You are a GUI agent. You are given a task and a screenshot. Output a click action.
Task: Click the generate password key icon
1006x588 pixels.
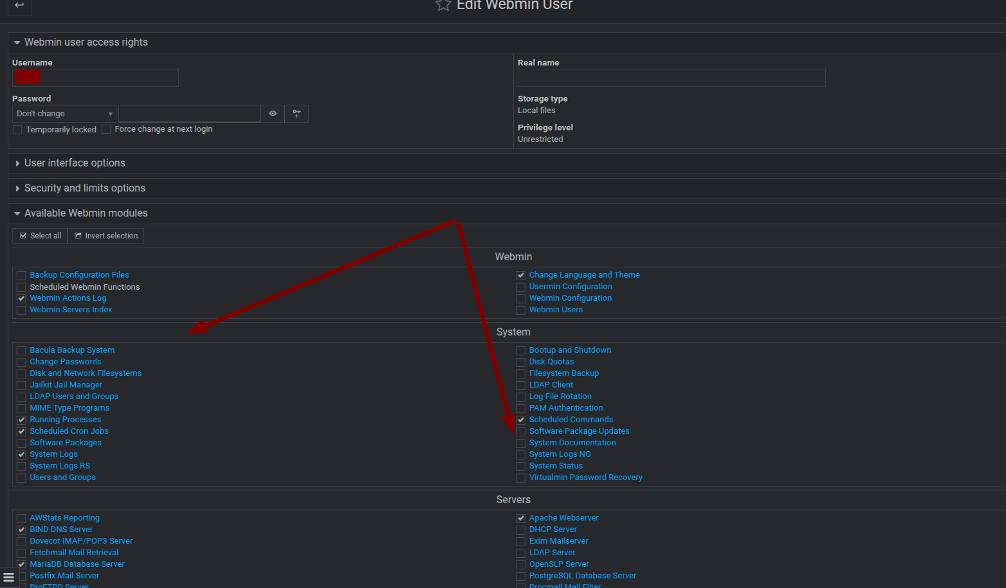click(297, 114)
